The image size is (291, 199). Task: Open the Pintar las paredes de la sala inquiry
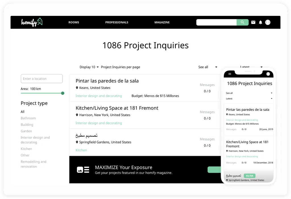click(x=107, y=81)
